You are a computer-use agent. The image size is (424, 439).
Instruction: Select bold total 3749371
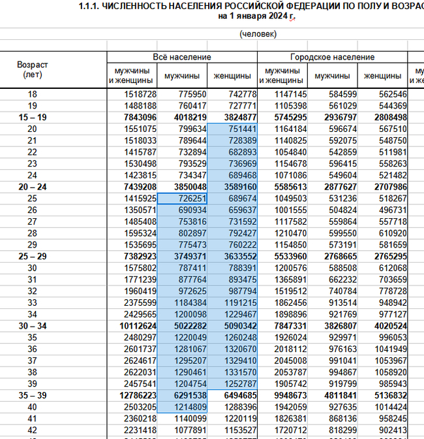tap(182, 257)
